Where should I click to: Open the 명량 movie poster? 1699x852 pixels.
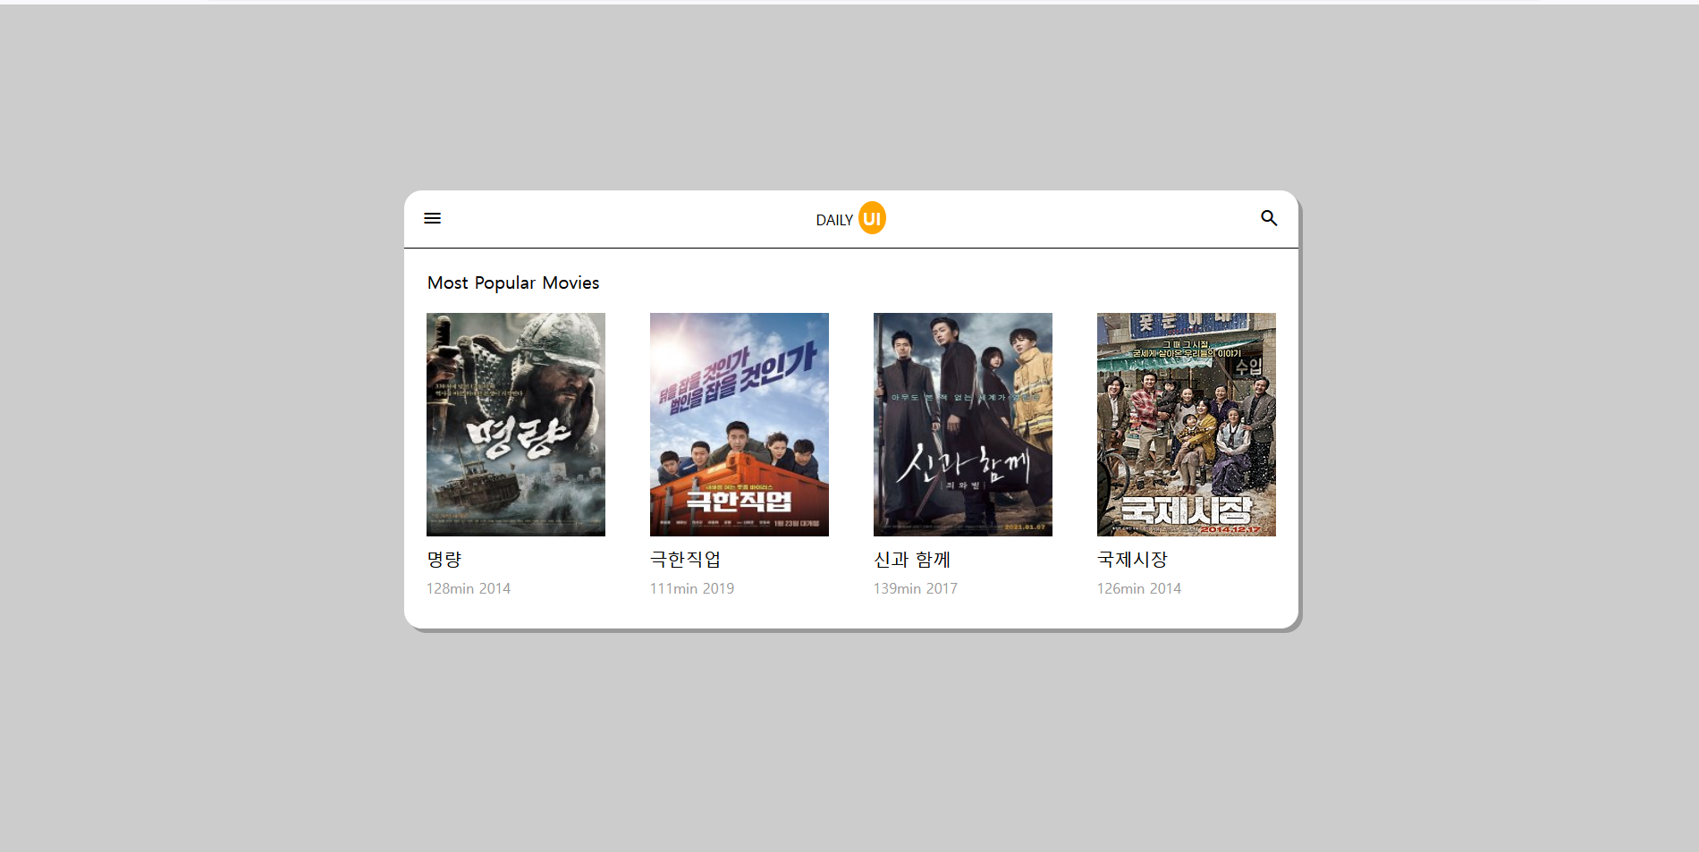516,425
